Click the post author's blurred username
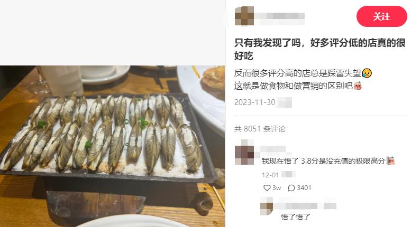Screen dimensions: 411x227 (x=280, y=16)
